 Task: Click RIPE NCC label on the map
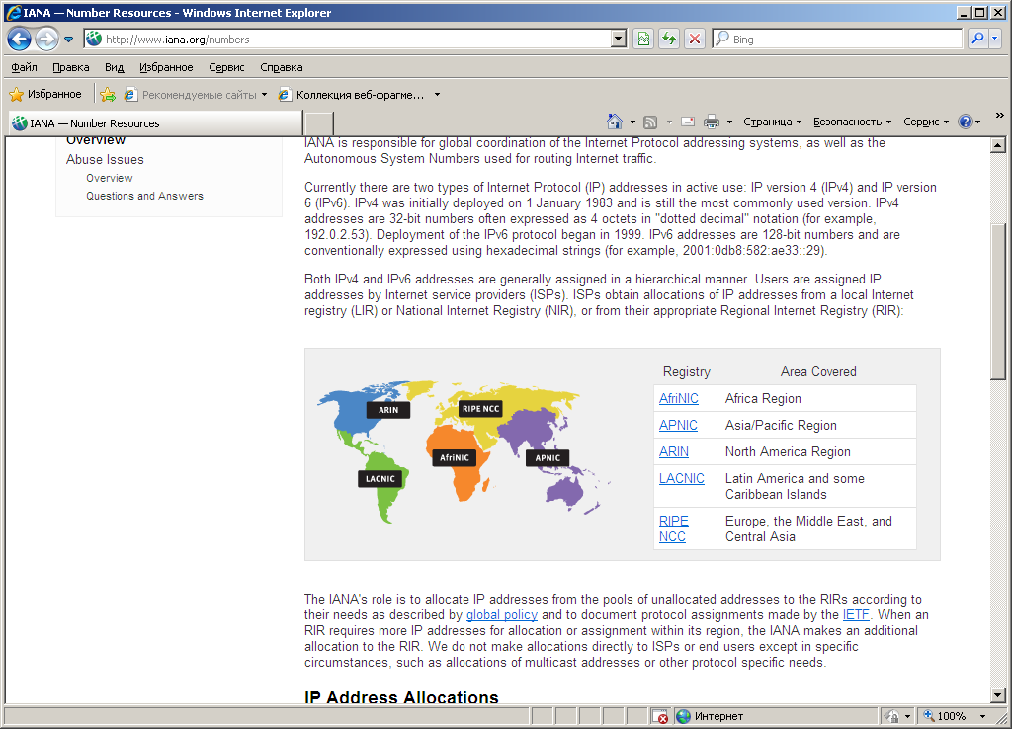[481, 408]
